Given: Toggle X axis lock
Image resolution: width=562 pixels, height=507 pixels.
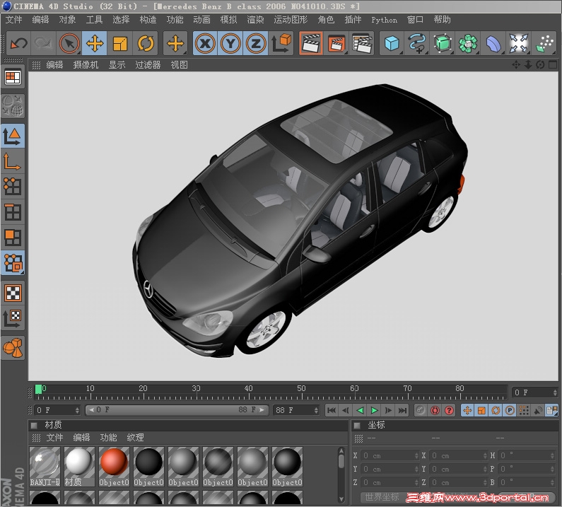Looking at the screenshot, I should 205,43.
